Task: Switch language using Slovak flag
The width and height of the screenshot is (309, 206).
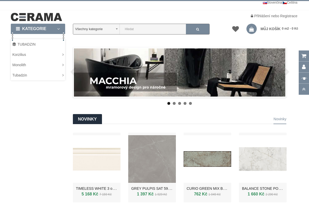Action: 265,3
